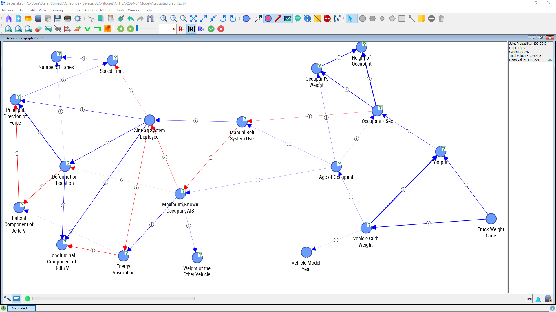
Task: Click the rotate left icon
Action: 223,19
